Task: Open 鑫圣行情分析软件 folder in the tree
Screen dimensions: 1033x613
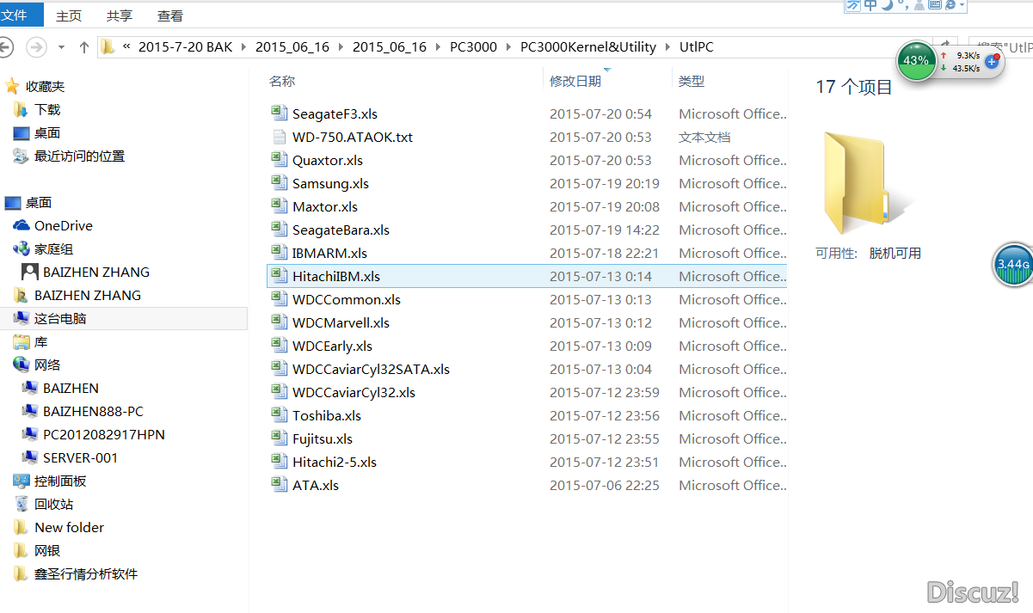Action: pyautogui.click(x=86, y=573)
